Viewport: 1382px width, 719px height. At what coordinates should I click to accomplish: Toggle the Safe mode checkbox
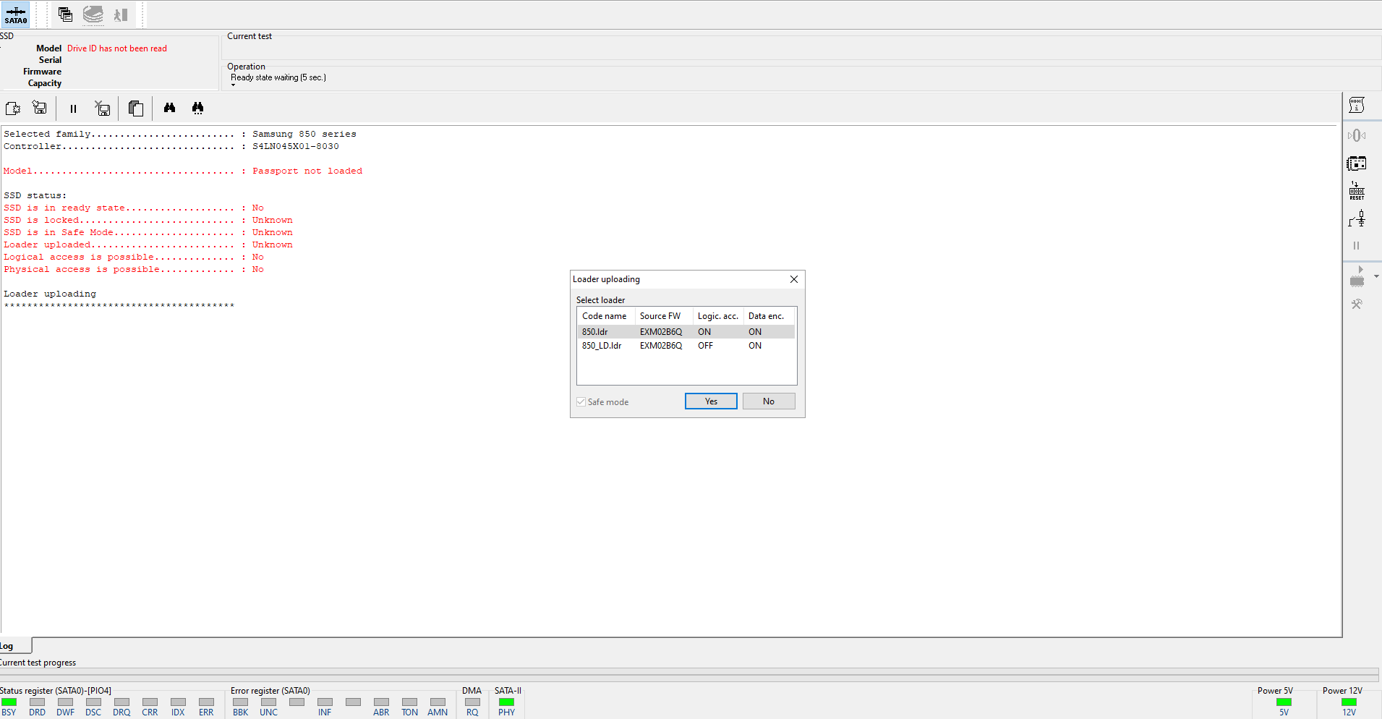click(581, 402)
